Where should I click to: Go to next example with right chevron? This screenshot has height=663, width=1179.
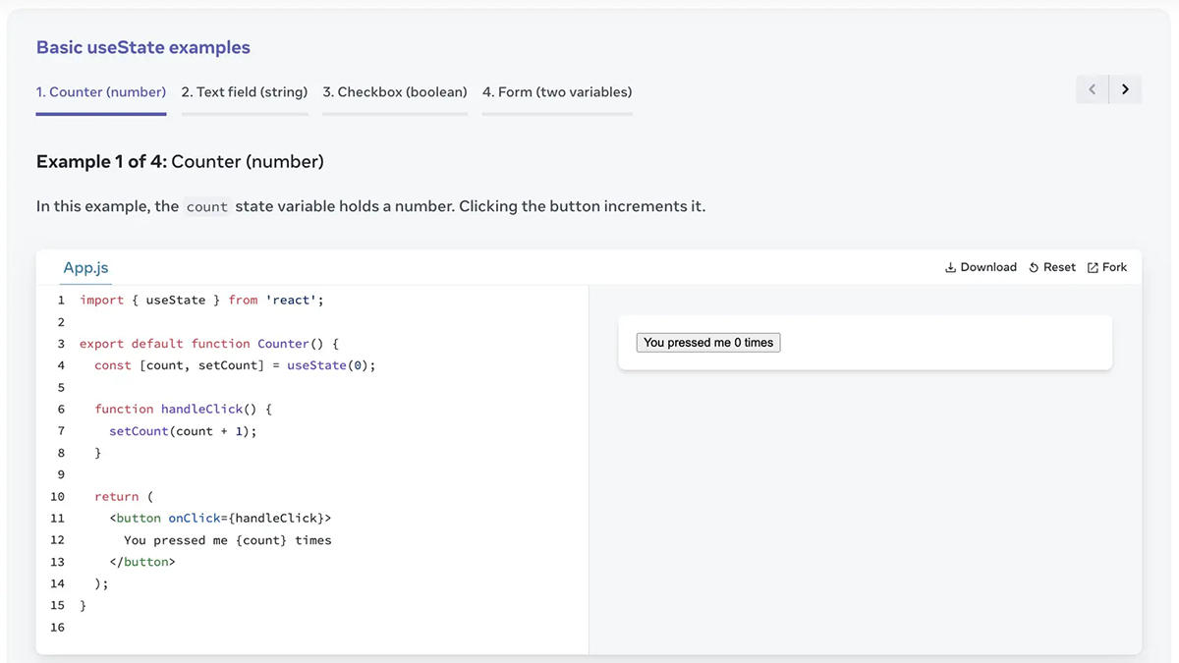1126,89
